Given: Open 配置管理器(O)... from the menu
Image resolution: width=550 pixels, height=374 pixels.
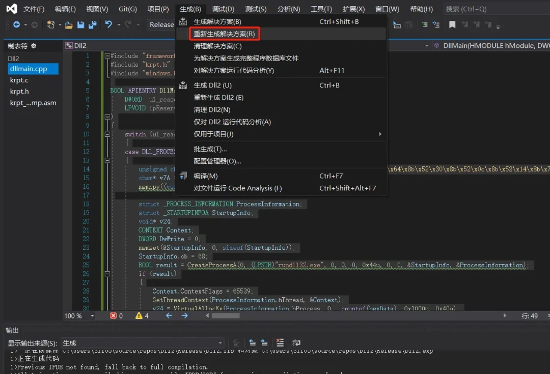Looking at the screenshot, I should [281, 161].
